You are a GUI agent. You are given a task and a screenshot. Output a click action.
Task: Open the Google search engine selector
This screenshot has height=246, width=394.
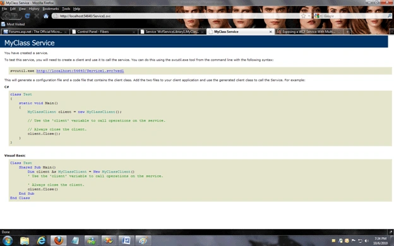(x=318, y=16)
